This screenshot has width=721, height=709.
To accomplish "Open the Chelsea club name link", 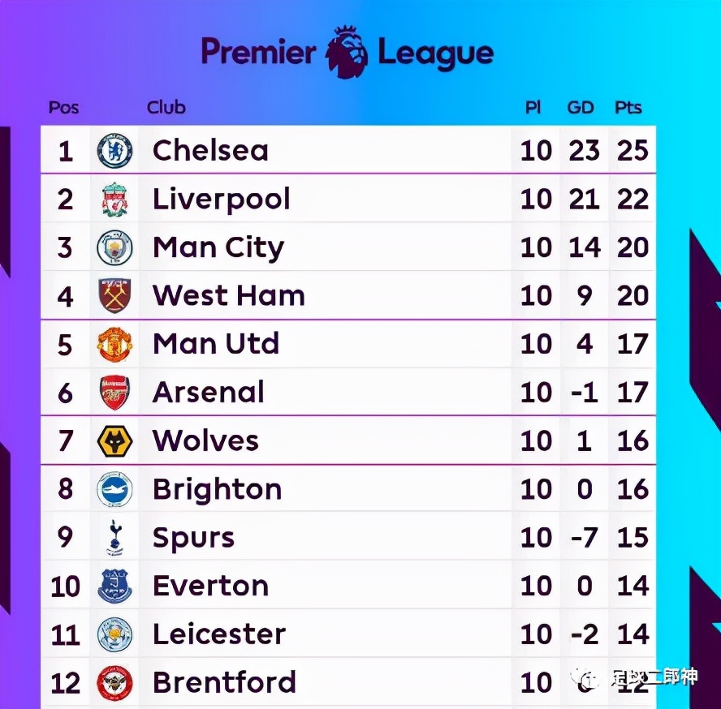I will point(210,151).
